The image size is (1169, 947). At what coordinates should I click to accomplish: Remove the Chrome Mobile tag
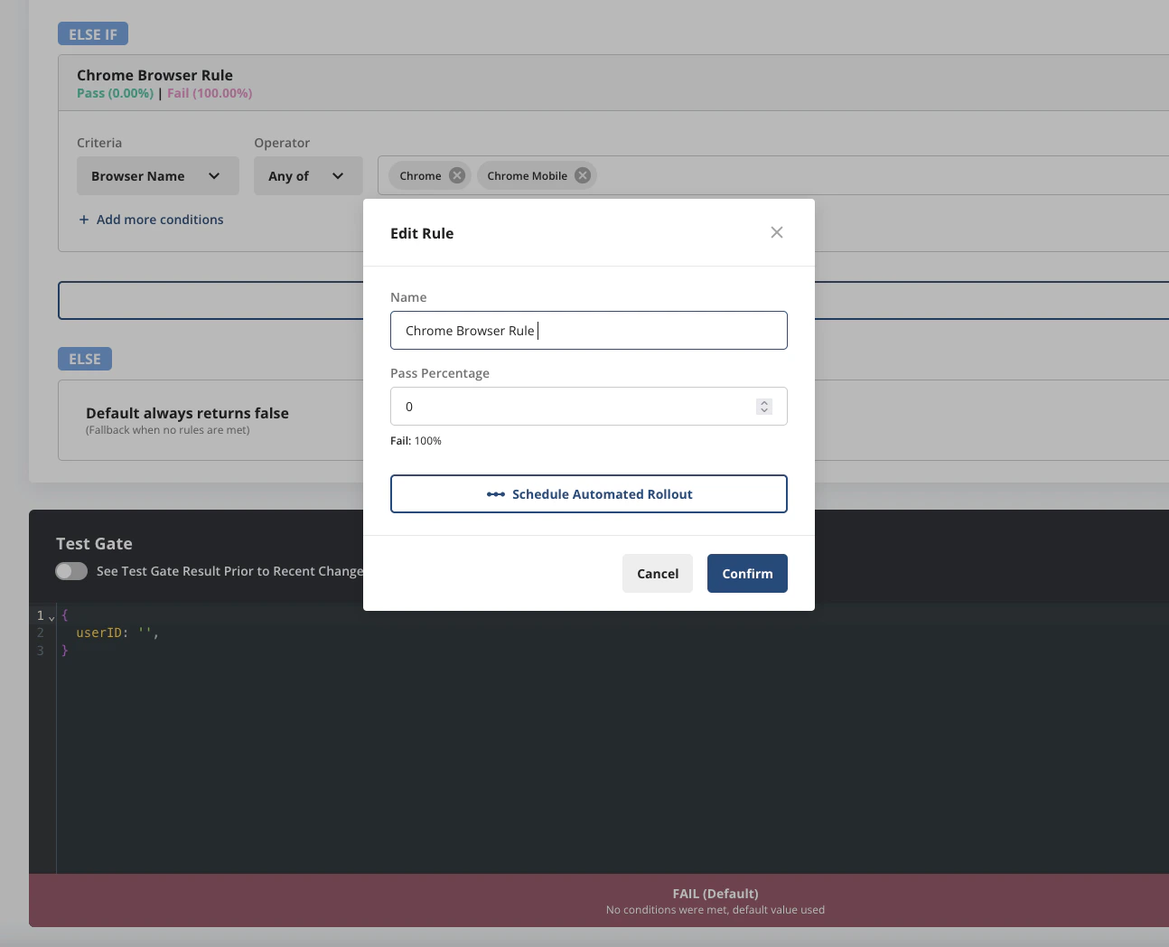(x=583, y=175)
